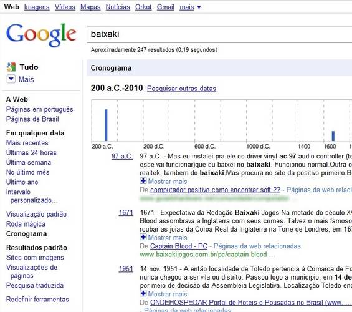The height and width of the screenshot is (312, 352).
Task: Click the 1400 axis label
Action: tap(304, 147)
